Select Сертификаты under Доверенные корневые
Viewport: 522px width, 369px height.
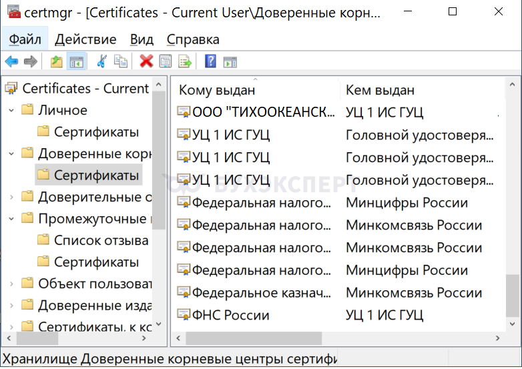96,175
